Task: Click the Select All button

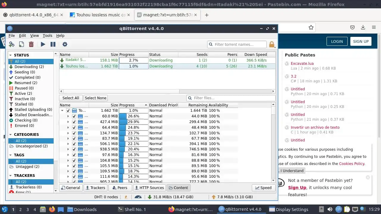Action: tap(71, 98)
